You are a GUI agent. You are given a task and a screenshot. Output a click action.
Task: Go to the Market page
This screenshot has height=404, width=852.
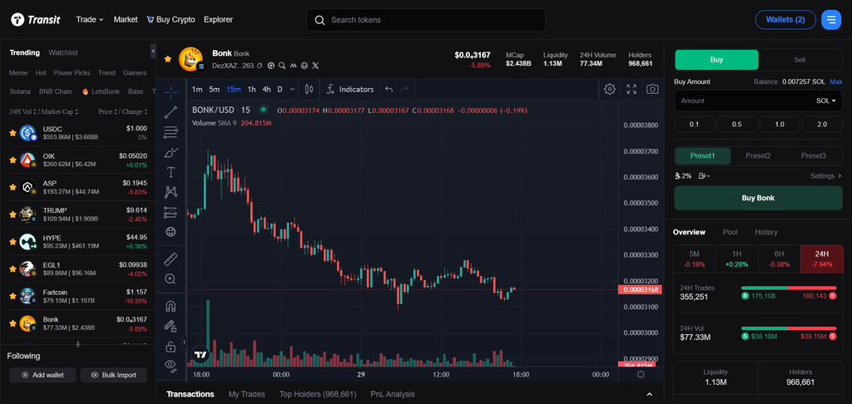(x=126, y=20)
